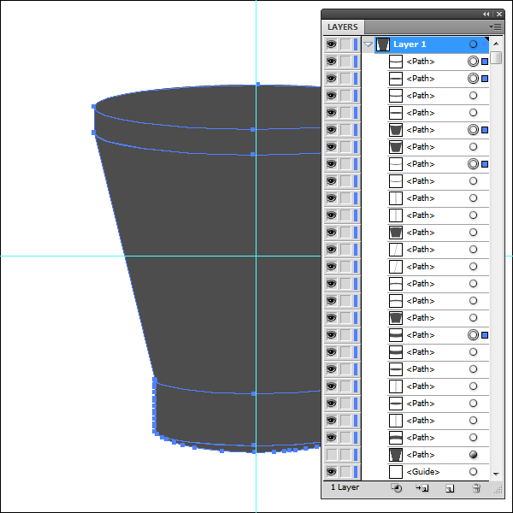This screenshot has width=513, height=513.
Task: Click the Guide row thumbnail
Action: 396,471
